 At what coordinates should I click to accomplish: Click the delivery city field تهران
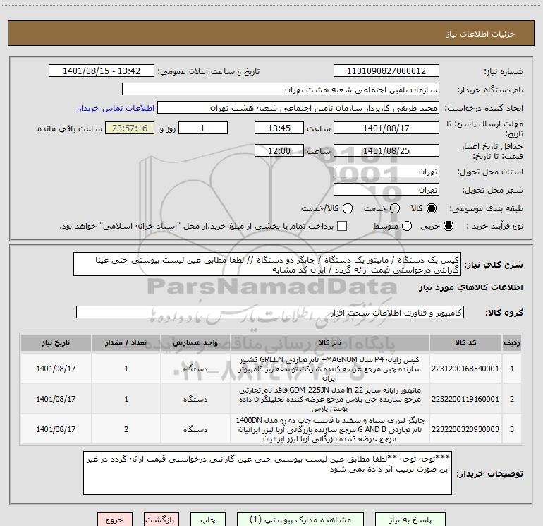coord(386,190)
